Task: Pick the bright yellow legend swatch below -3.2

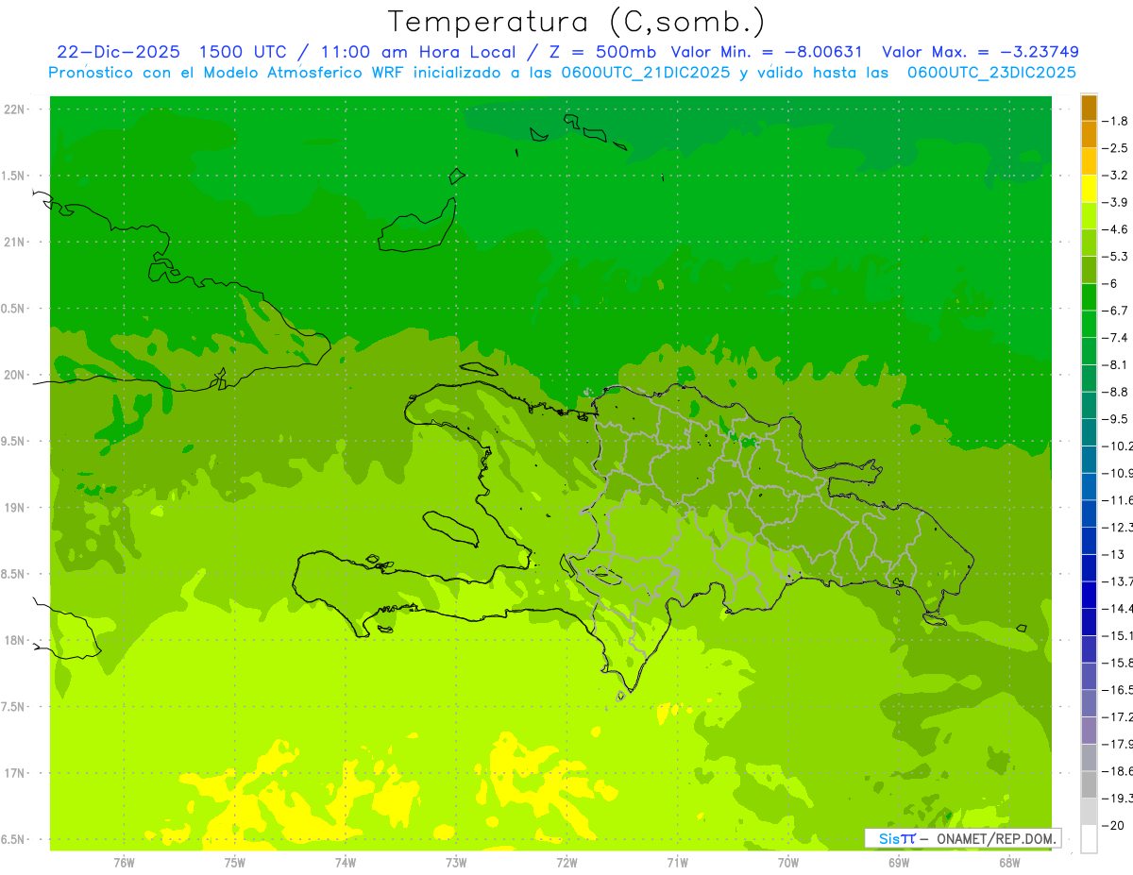Action: coord(1089,189)
